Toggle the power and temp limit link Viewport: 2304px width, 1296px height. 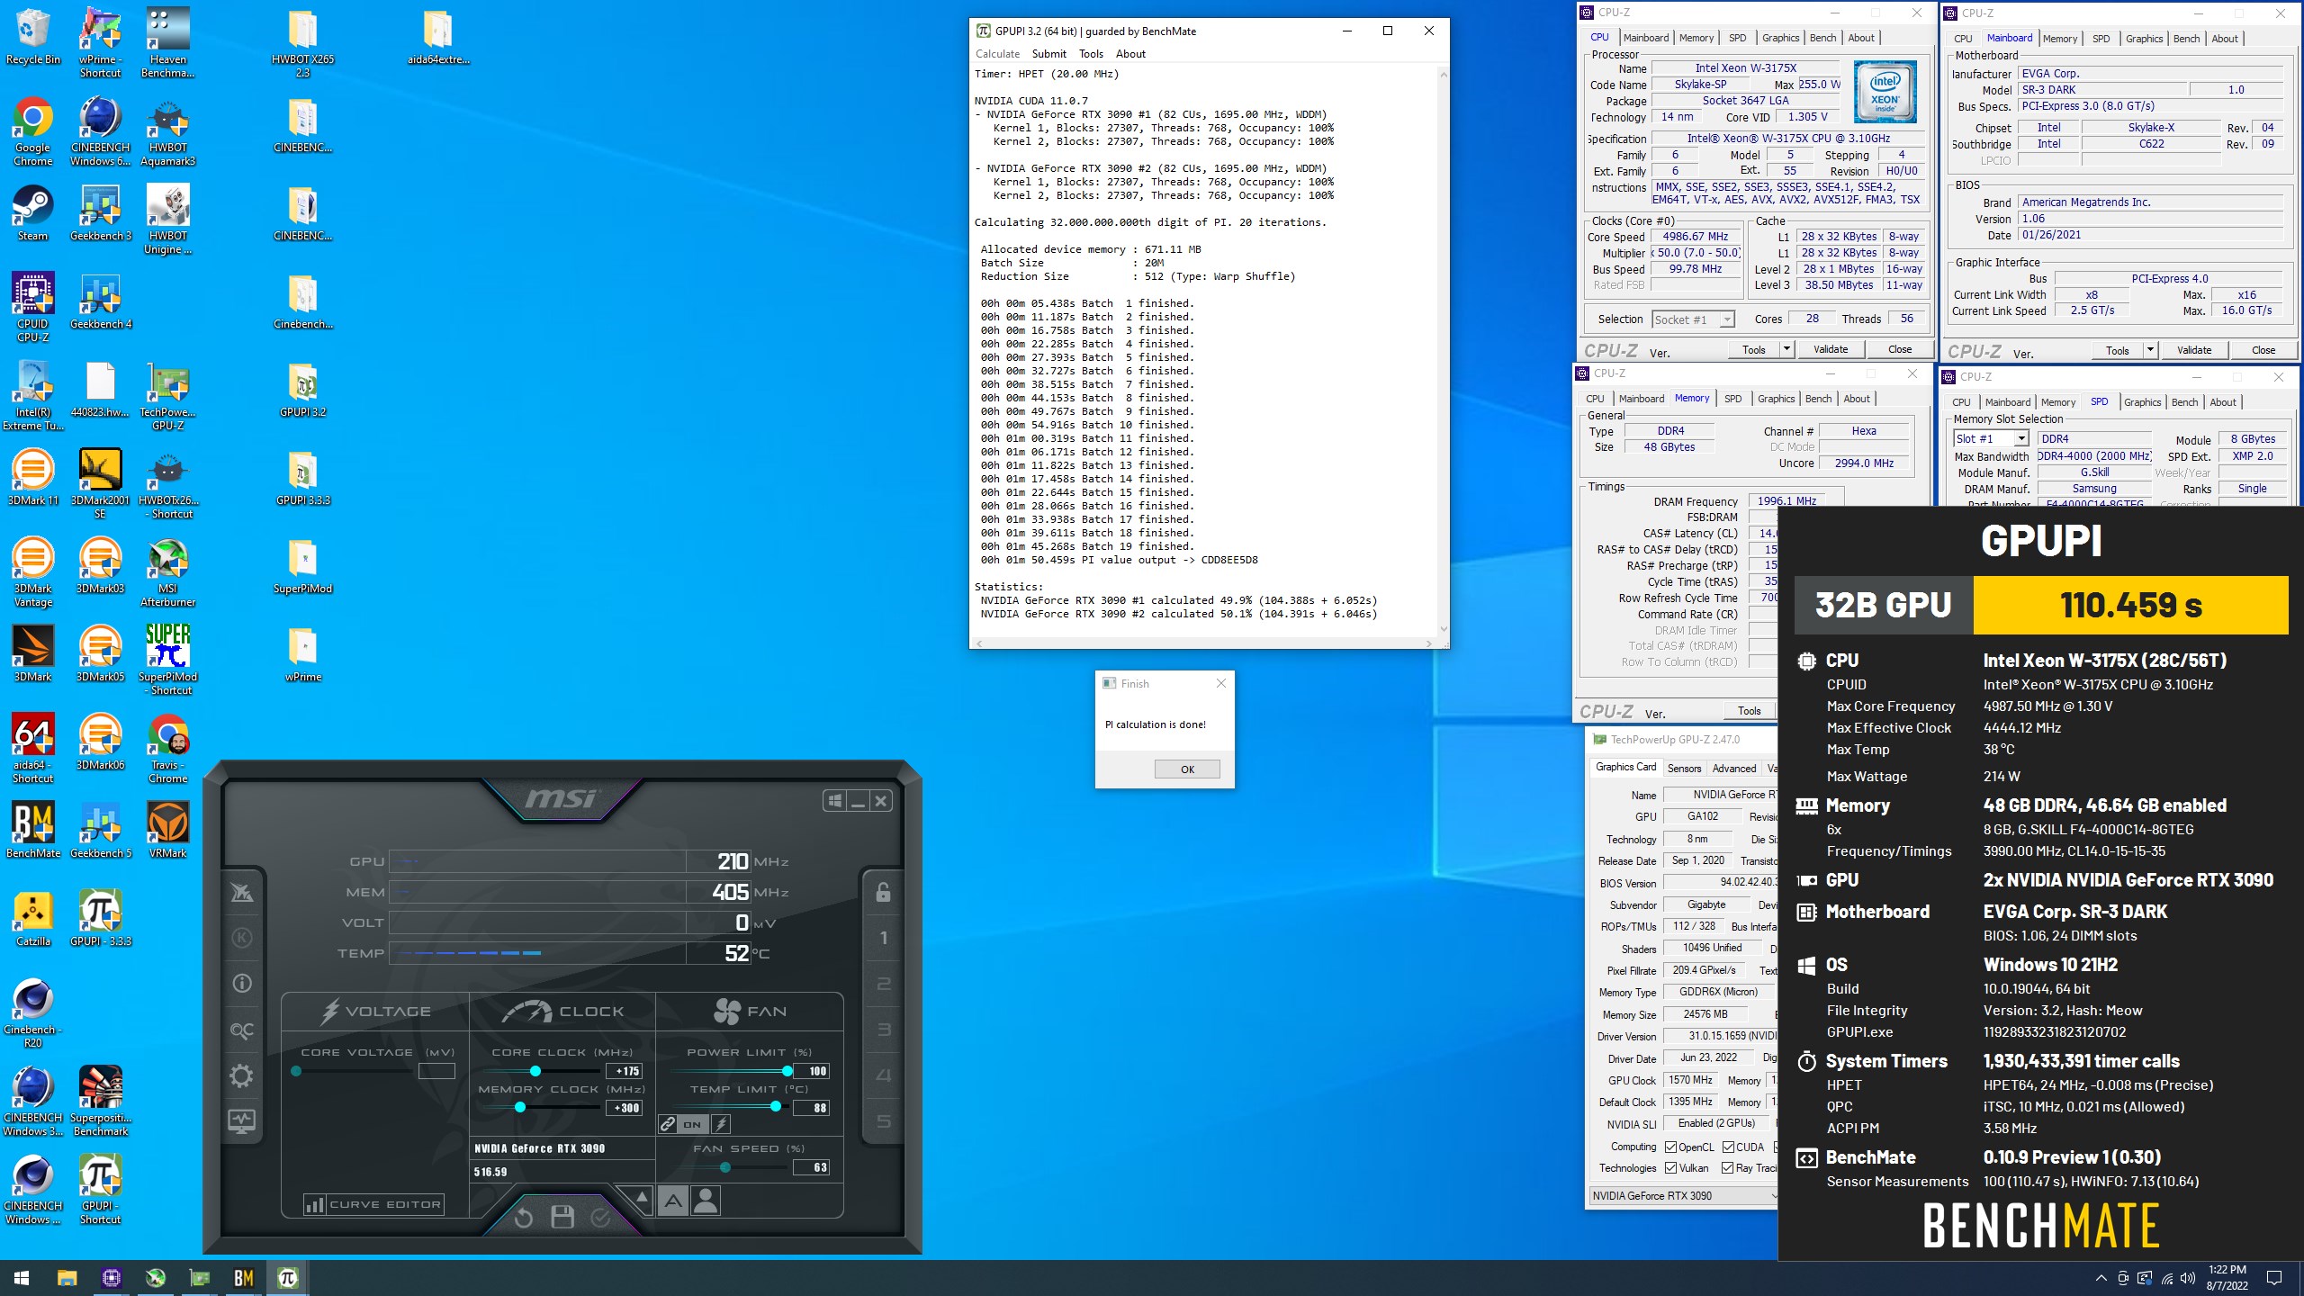pos(668,1124)
